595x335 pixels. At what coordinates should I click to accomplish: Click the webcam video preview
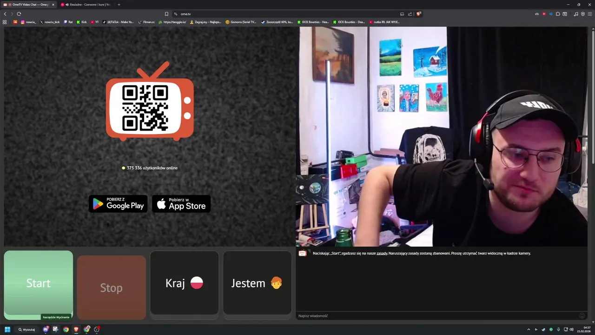(442, 136)
